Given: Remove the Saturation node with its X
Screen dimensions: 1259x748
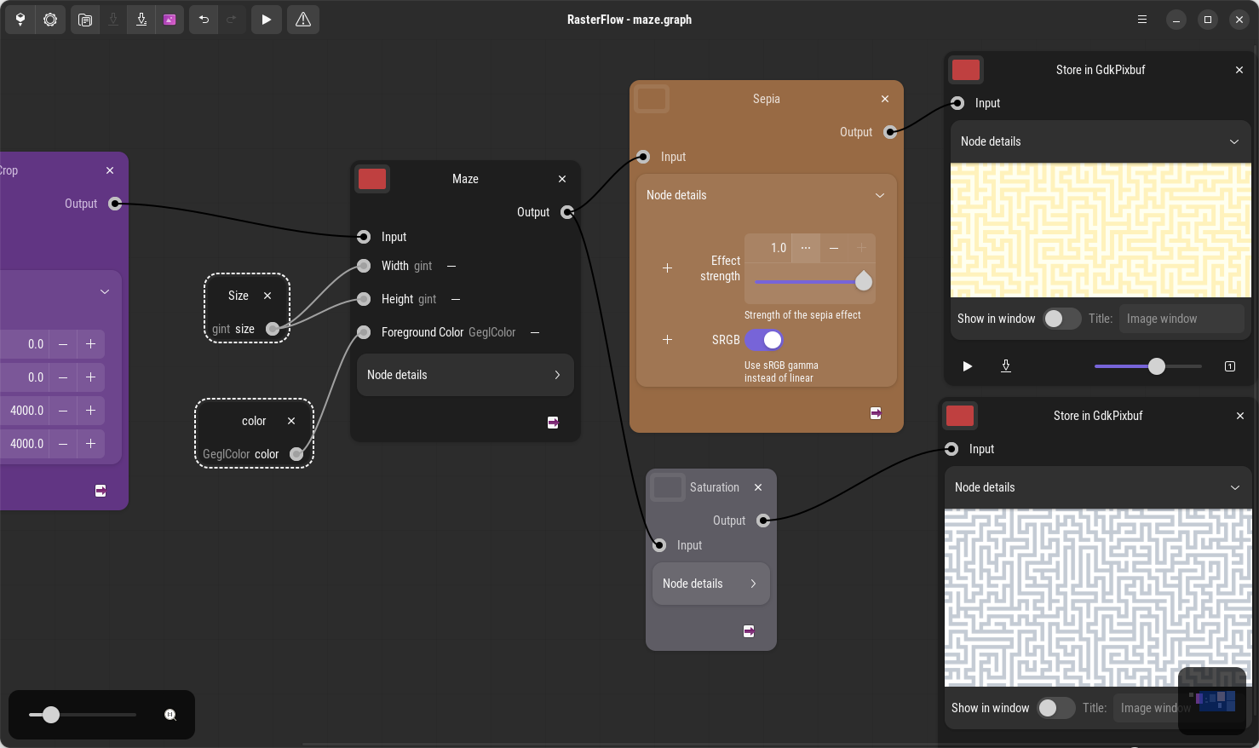Looking at the screenshot, I should (x=758, y=487).
